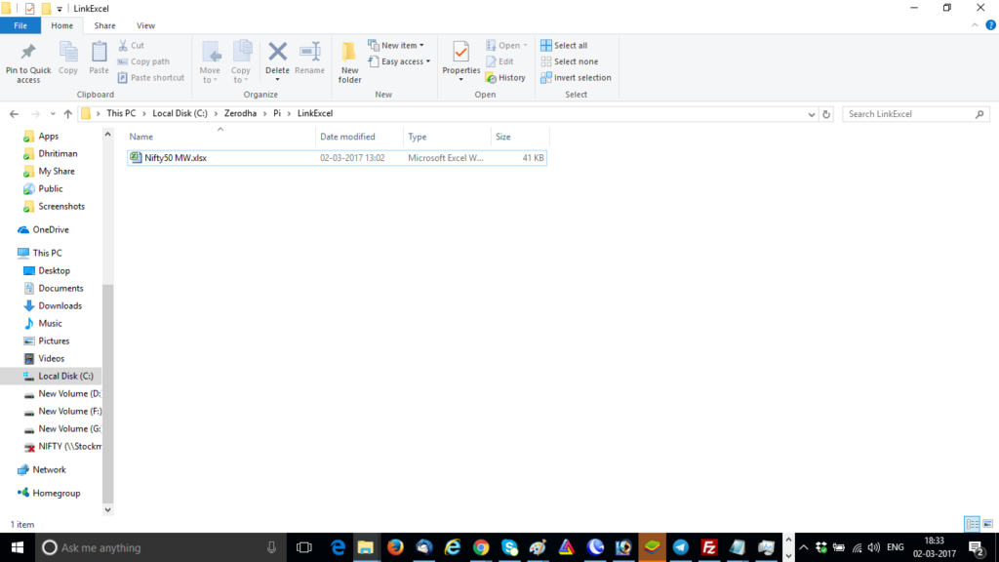The image size is (999, 562).
Task: Open FileZilla from the taskbar
Action: [710, 547]
